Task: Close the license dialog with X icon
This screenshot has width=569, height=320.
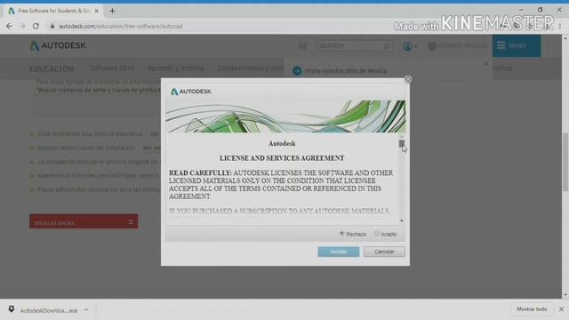Action: point(408,79)
